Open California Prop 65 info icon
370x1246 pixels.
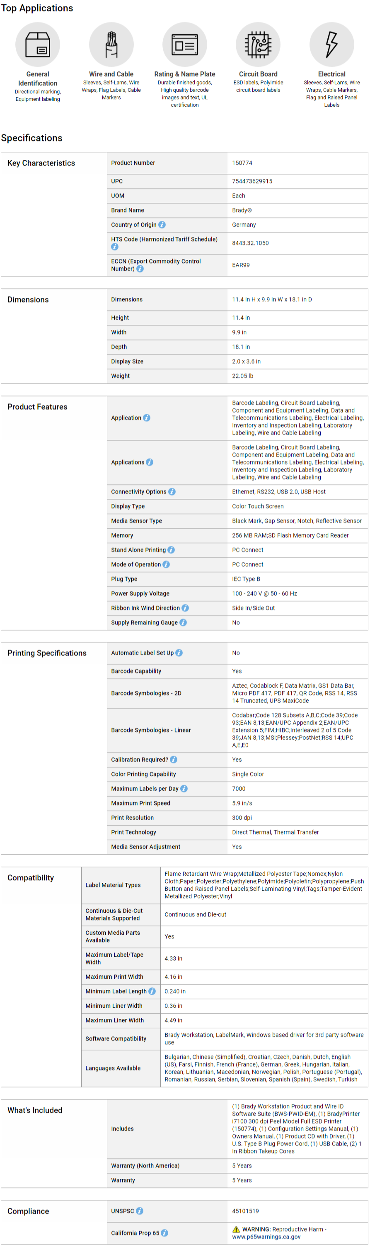[x=165, y=1233]
